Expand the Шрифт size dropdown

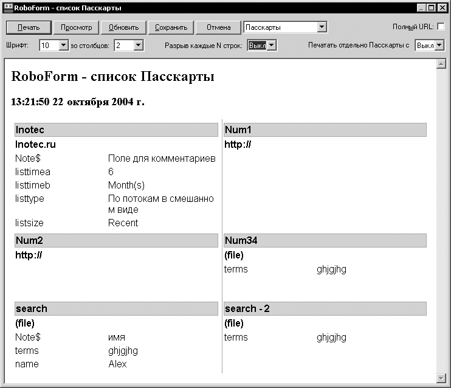[x=64, y=45]
